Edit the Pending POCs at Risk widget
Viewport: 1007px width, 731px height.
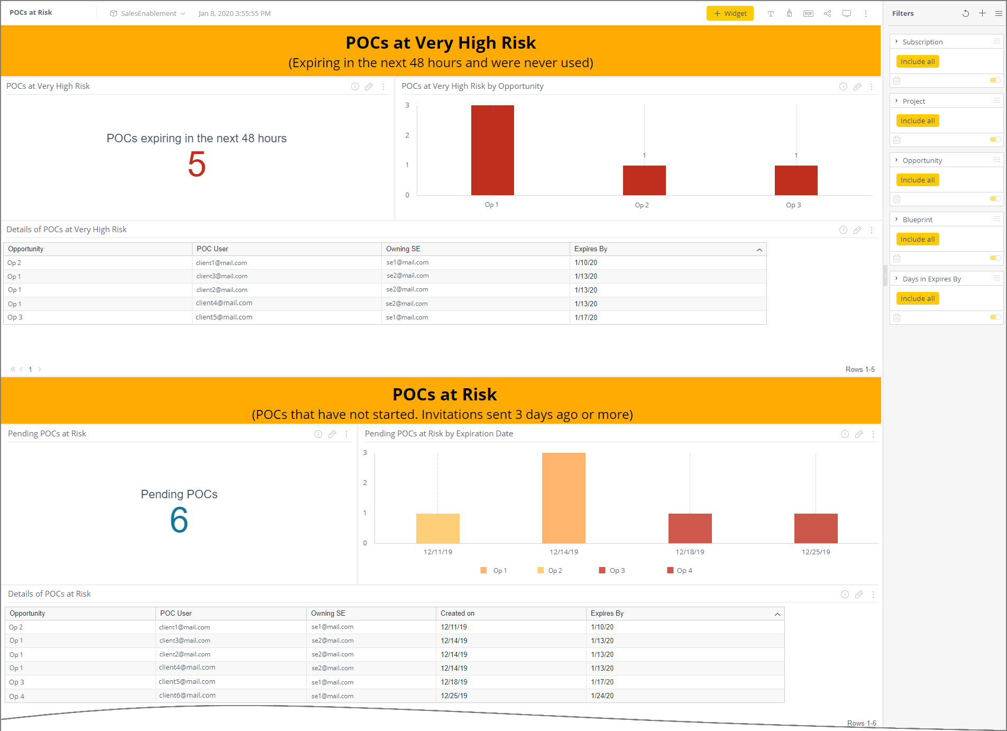coord(332,434)
